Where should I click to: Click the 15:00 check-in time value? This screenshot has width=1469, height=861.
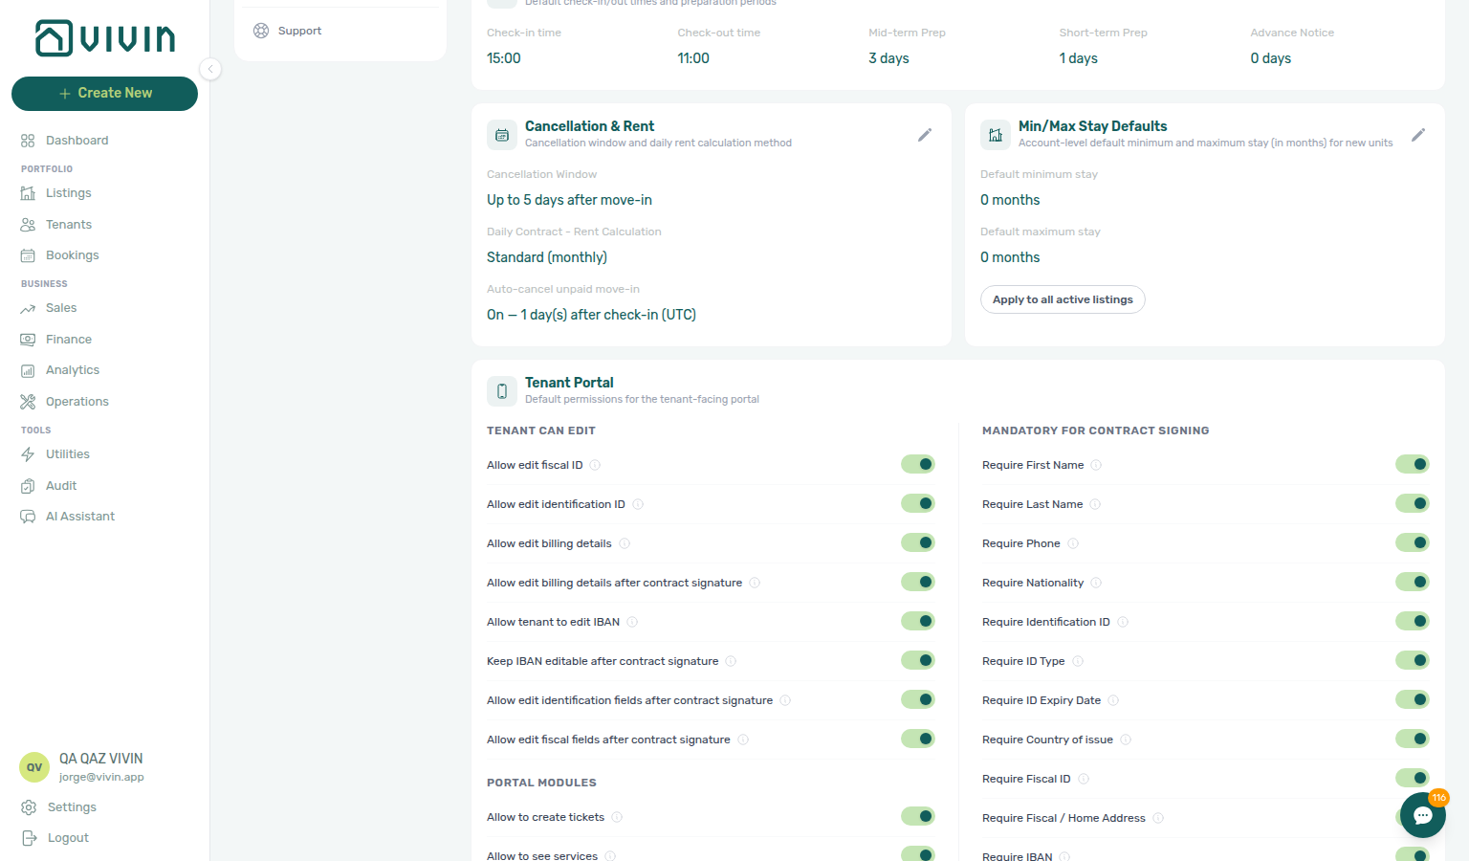(x=504, y=58)
